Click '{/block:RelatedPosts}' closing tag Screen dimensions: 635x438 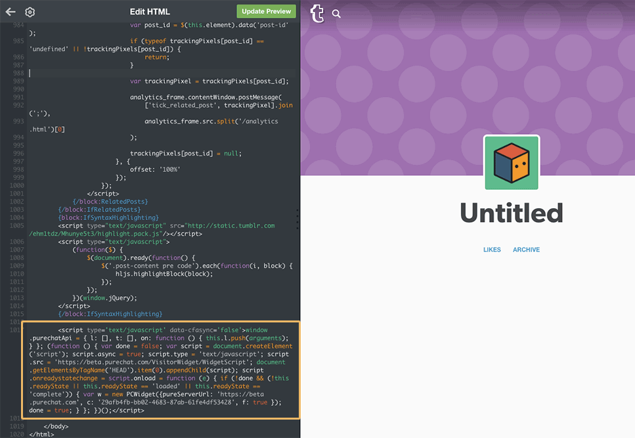pyautogui.click(x=110, y=202)
